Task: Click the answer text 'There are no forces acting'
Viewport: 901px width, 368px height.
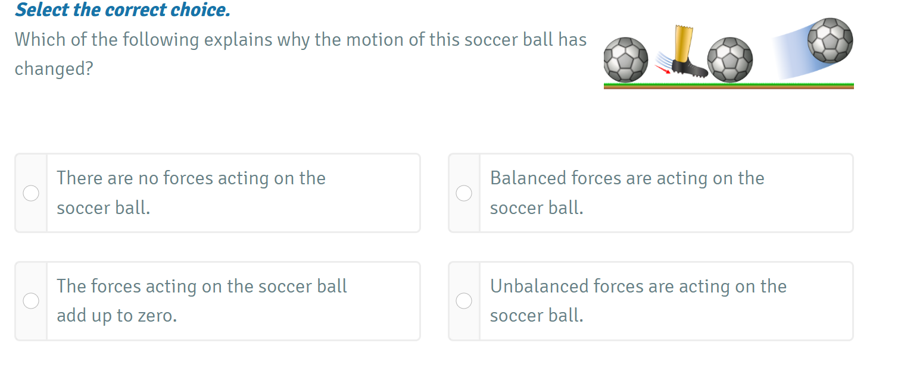Action: coord(191,178)
